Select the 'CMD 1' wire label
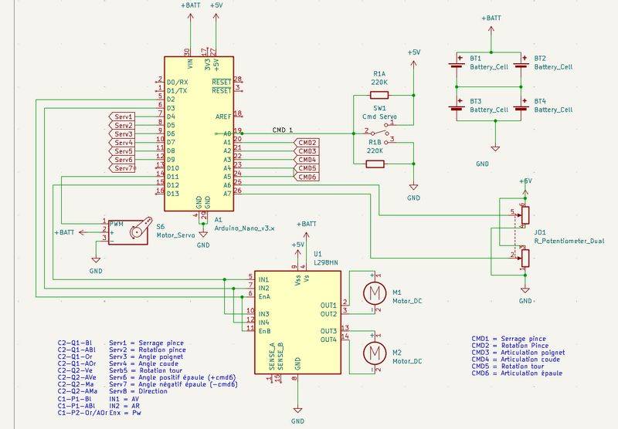 [283, 130]
